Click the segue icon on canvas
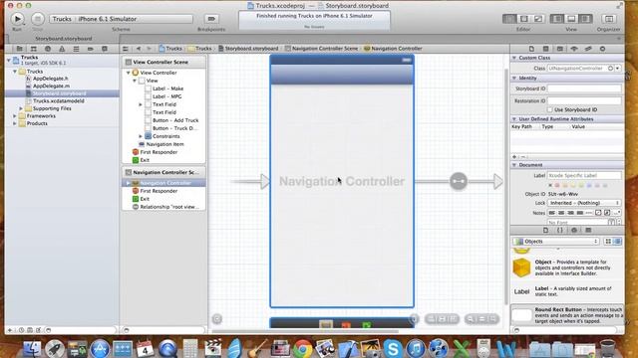The width and height of the screenshot is (638, 358). point(459,181)
